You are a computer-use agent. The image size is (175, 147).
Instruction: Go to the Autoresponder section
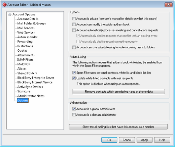27,37
